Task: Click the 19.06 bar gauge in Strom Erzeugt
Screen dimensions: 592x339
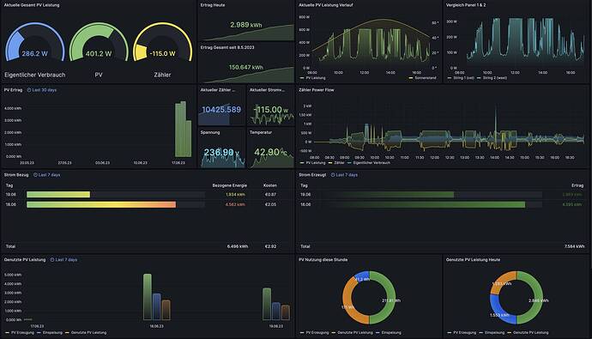Action: (432, 195)
